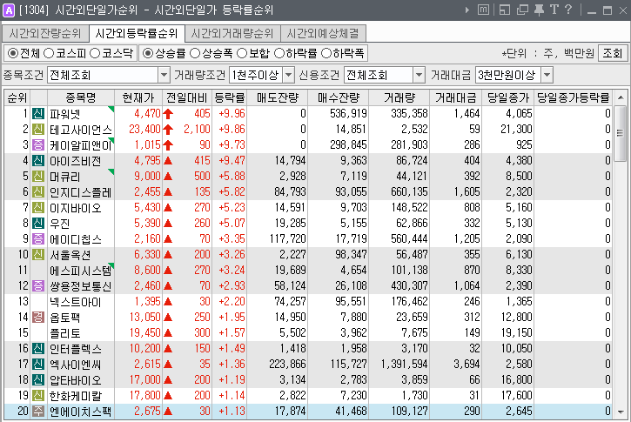Sort by the 매도잔량 column header
The height and width of the screenshot is (422, 631).
click(278, 97)
